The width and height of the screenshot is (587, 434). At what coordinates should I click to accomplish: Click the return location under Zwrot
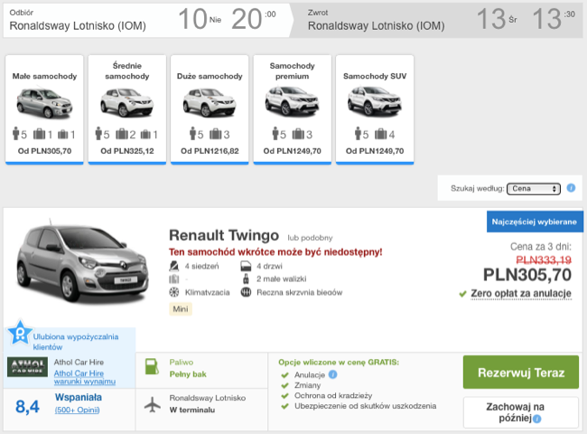[x=376, y=26]
